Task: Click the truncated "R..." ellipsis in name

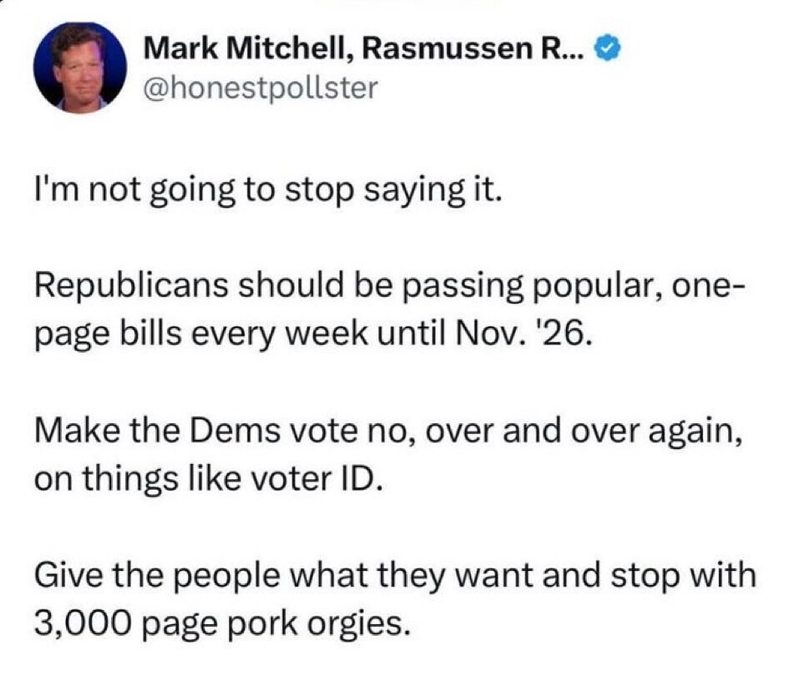Action: pos(564,51)
